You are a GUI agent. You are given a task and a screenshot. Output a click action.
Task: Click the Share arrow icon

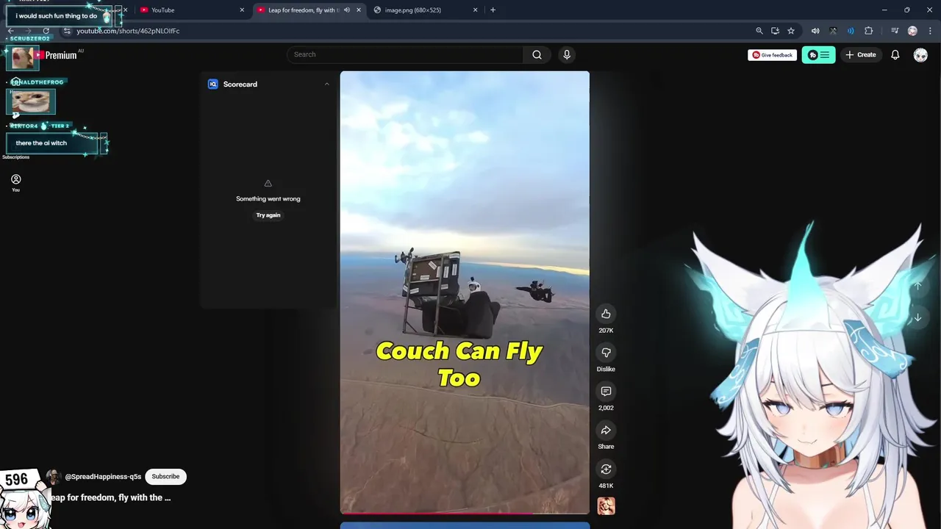tap(606, 431)
